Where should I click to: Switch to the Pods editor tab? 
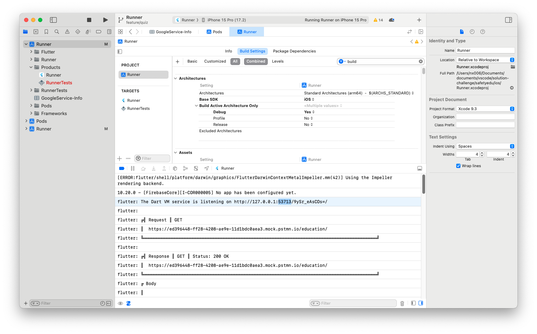(x=214, y=32)
